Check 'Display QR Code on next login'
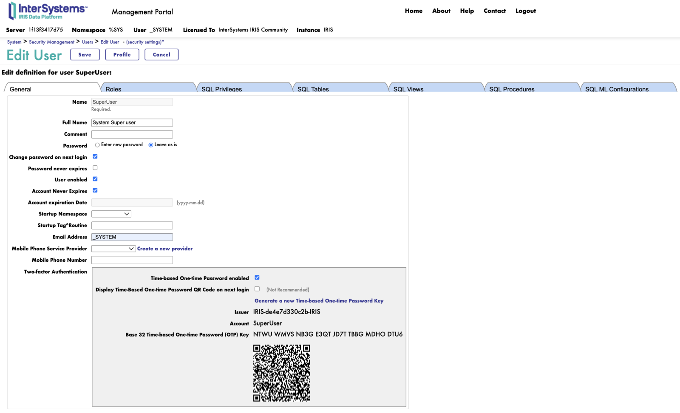 pos(257,289)
